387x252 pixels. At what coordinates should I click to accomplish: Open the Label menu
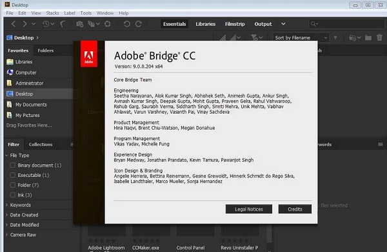70,13
